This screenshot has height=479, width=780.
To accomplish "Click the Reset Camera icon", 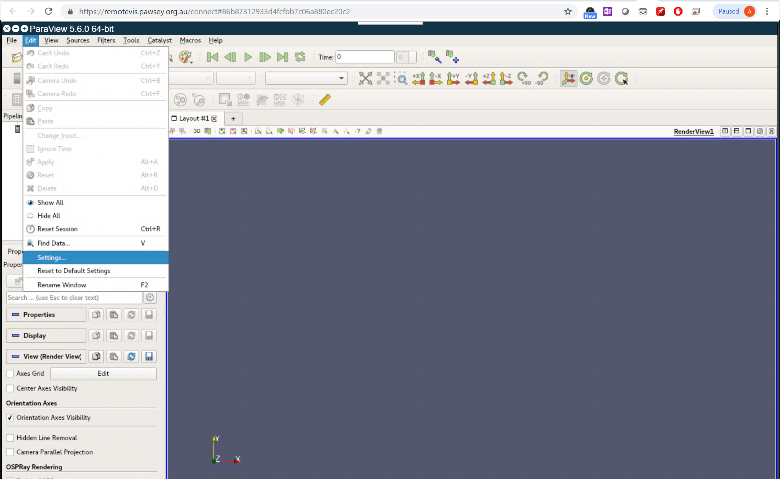I will point(365,78).
